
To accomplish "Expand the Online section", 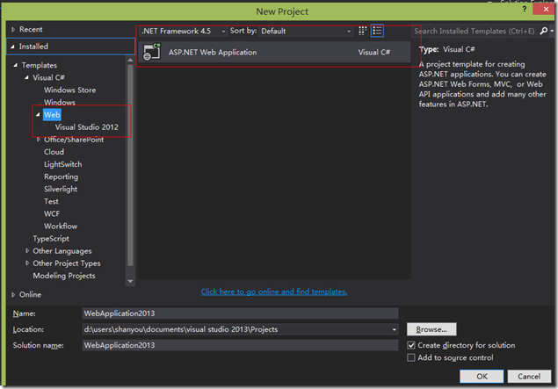I will point(13,294).
